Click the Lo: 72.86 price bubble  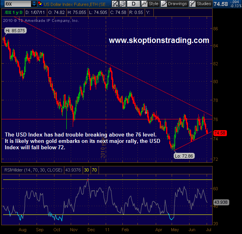click(184, 156)
